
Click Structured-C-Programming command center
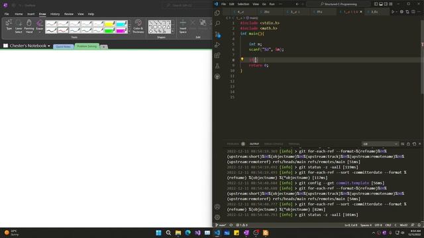(x=339, y=4)
